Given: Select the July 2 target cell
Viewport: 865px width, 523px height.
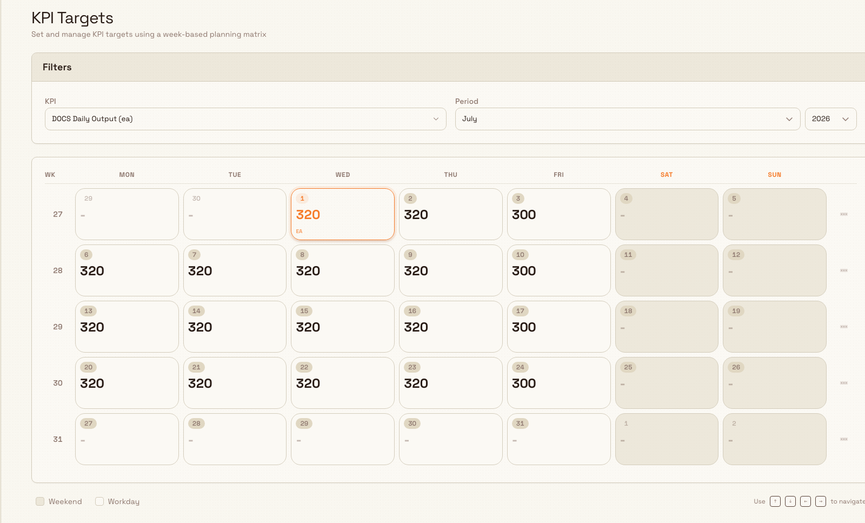Looking at the screenshot, I should pos(451,214).
